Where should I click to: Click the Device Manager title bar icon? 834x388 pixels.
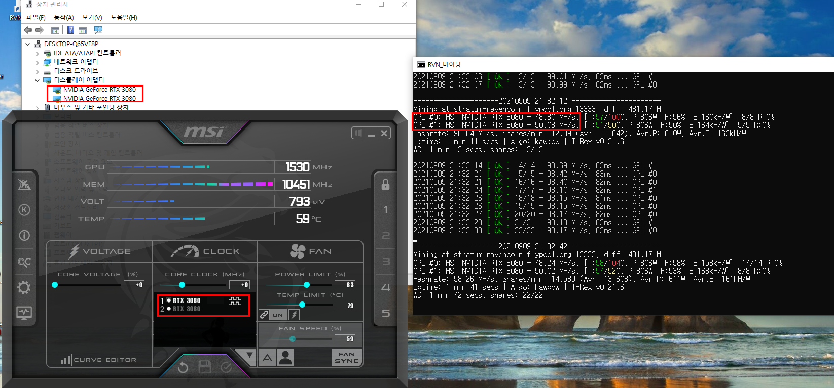29,5
